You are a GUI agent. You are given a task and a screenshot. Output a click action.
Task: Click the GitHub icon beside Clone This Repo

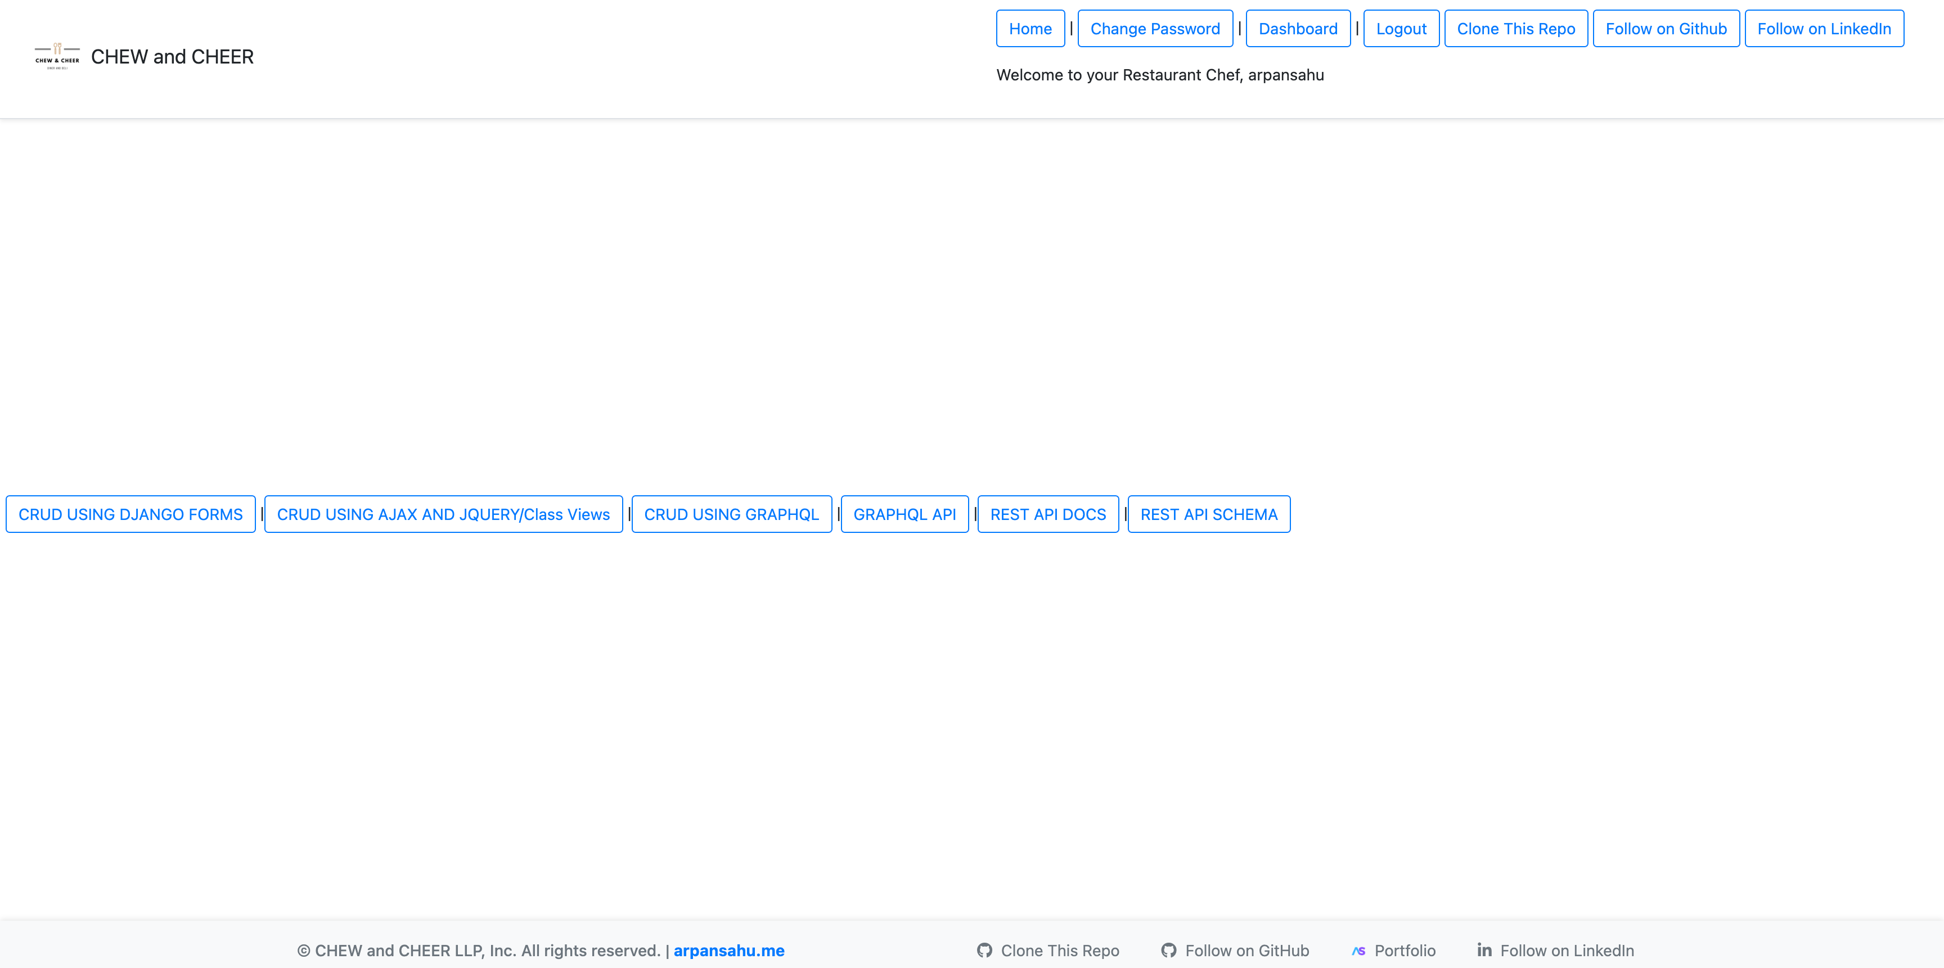(984, 950)
